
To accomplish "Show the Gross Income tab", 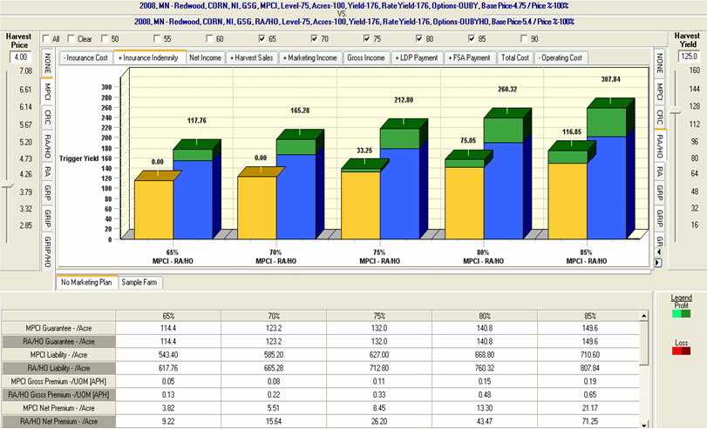I will coord(366,58).
